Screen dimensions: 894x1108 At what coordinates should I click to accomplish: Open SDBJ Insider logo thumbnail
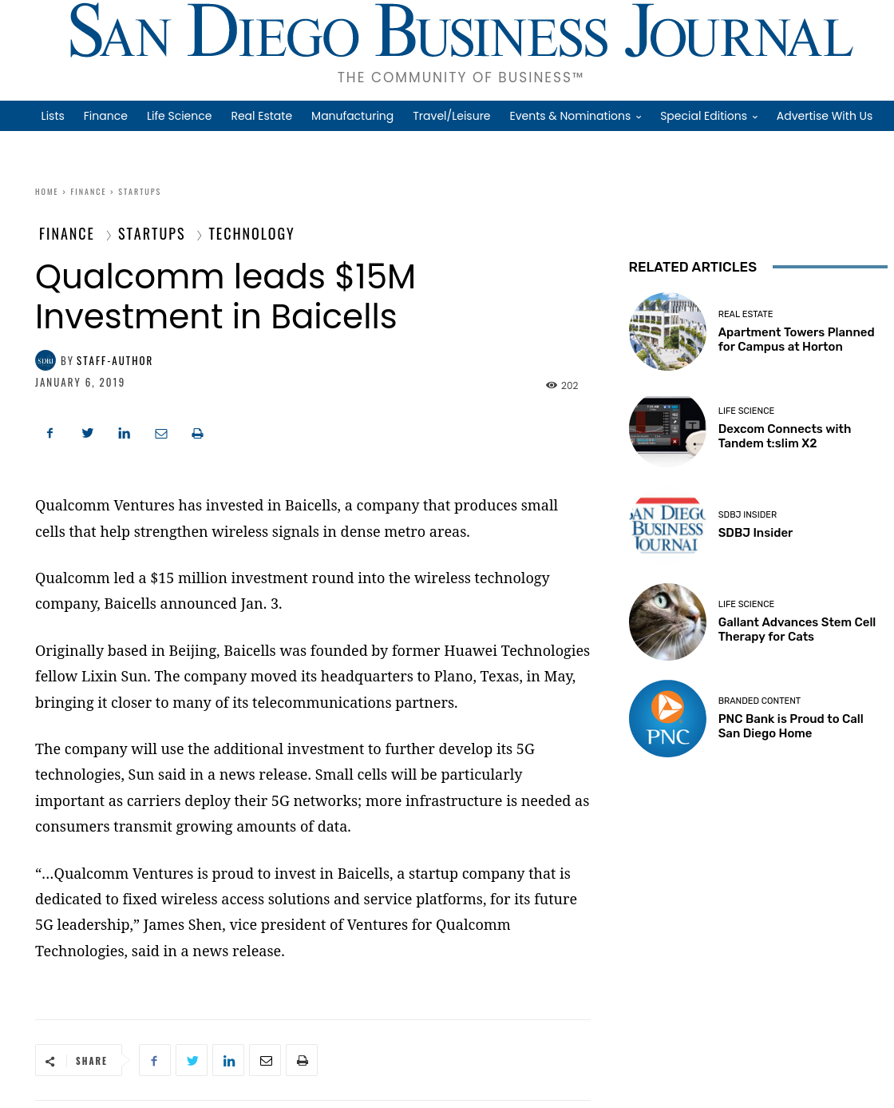667,525
